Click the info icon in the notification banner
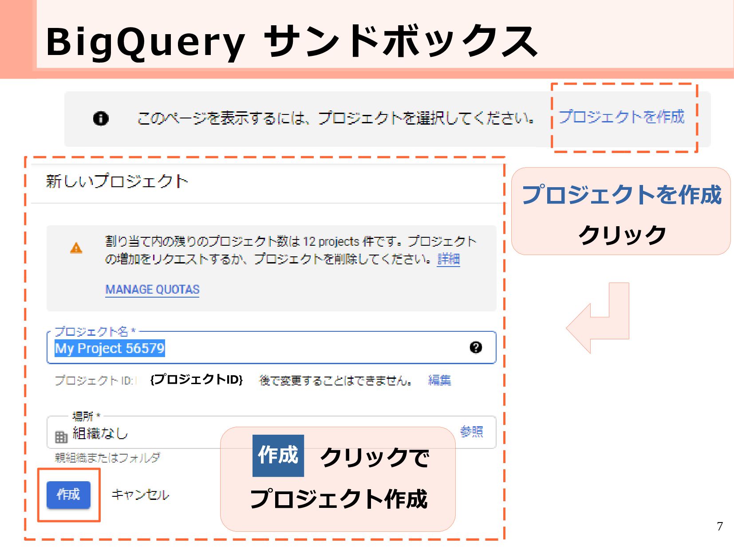Screen dimensions: 734x550 pyautogui.click(x=101, y=118)
